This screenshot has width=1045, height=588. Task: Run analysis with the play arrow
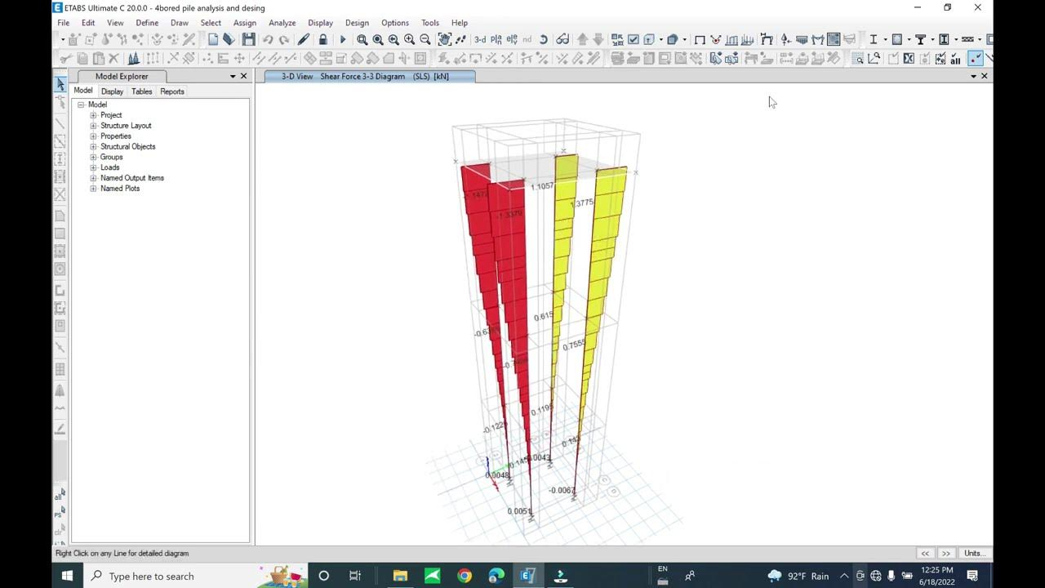pyautogui.click(x=343, y=39)
